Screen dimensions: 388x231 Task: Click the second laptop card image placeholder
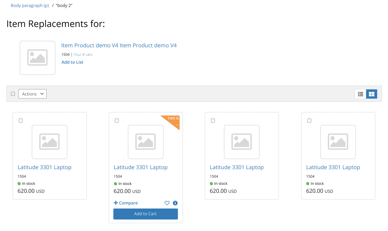145,142
